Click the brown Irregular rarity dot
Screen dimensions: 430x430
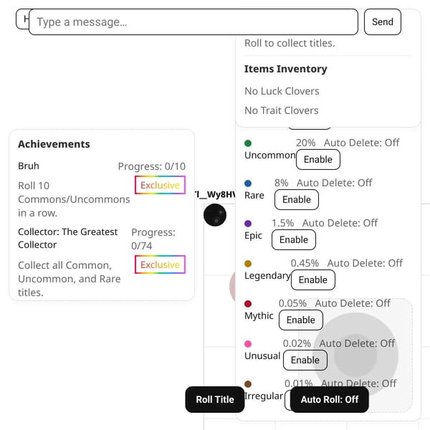[248, 384]
